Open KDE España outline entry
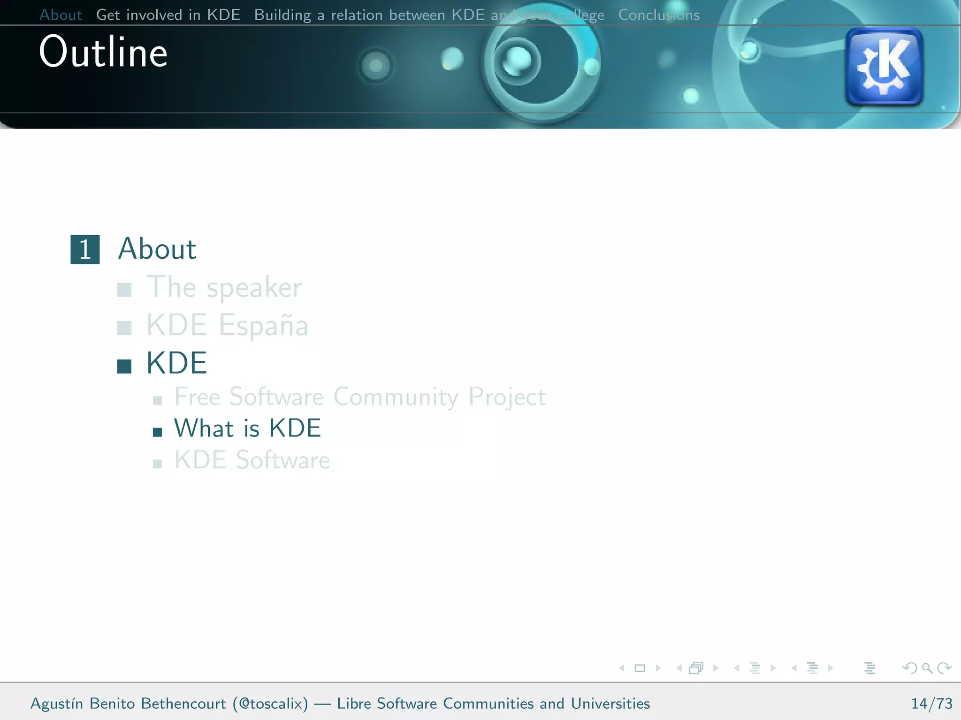961x720 pixels. [227, 324]
